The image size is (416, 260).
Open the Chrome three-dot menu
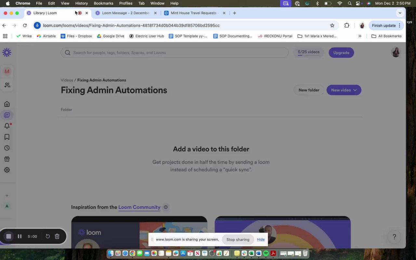pyautogui.click(x=399, y=25)
